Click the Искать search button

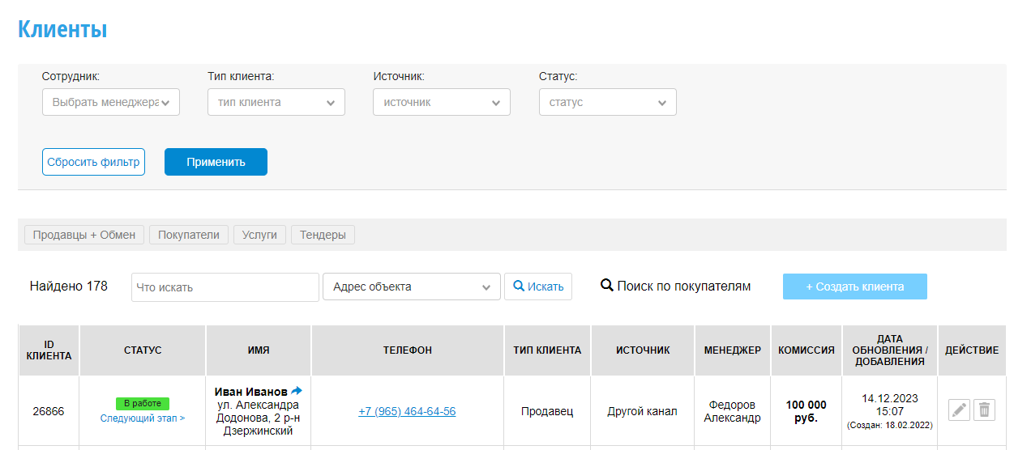[538, 287]
